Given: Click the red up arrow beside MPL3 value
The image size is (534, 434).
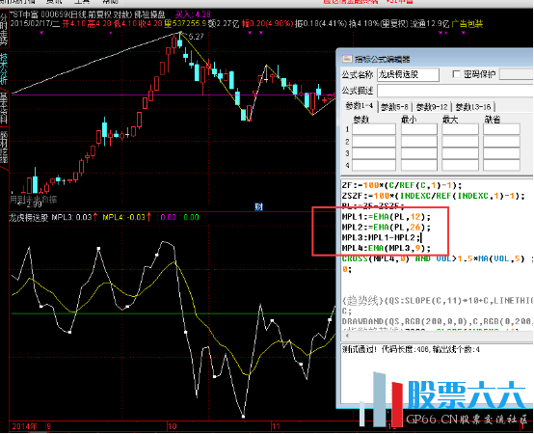Looking at the screenshot, I should pos(95,217).
